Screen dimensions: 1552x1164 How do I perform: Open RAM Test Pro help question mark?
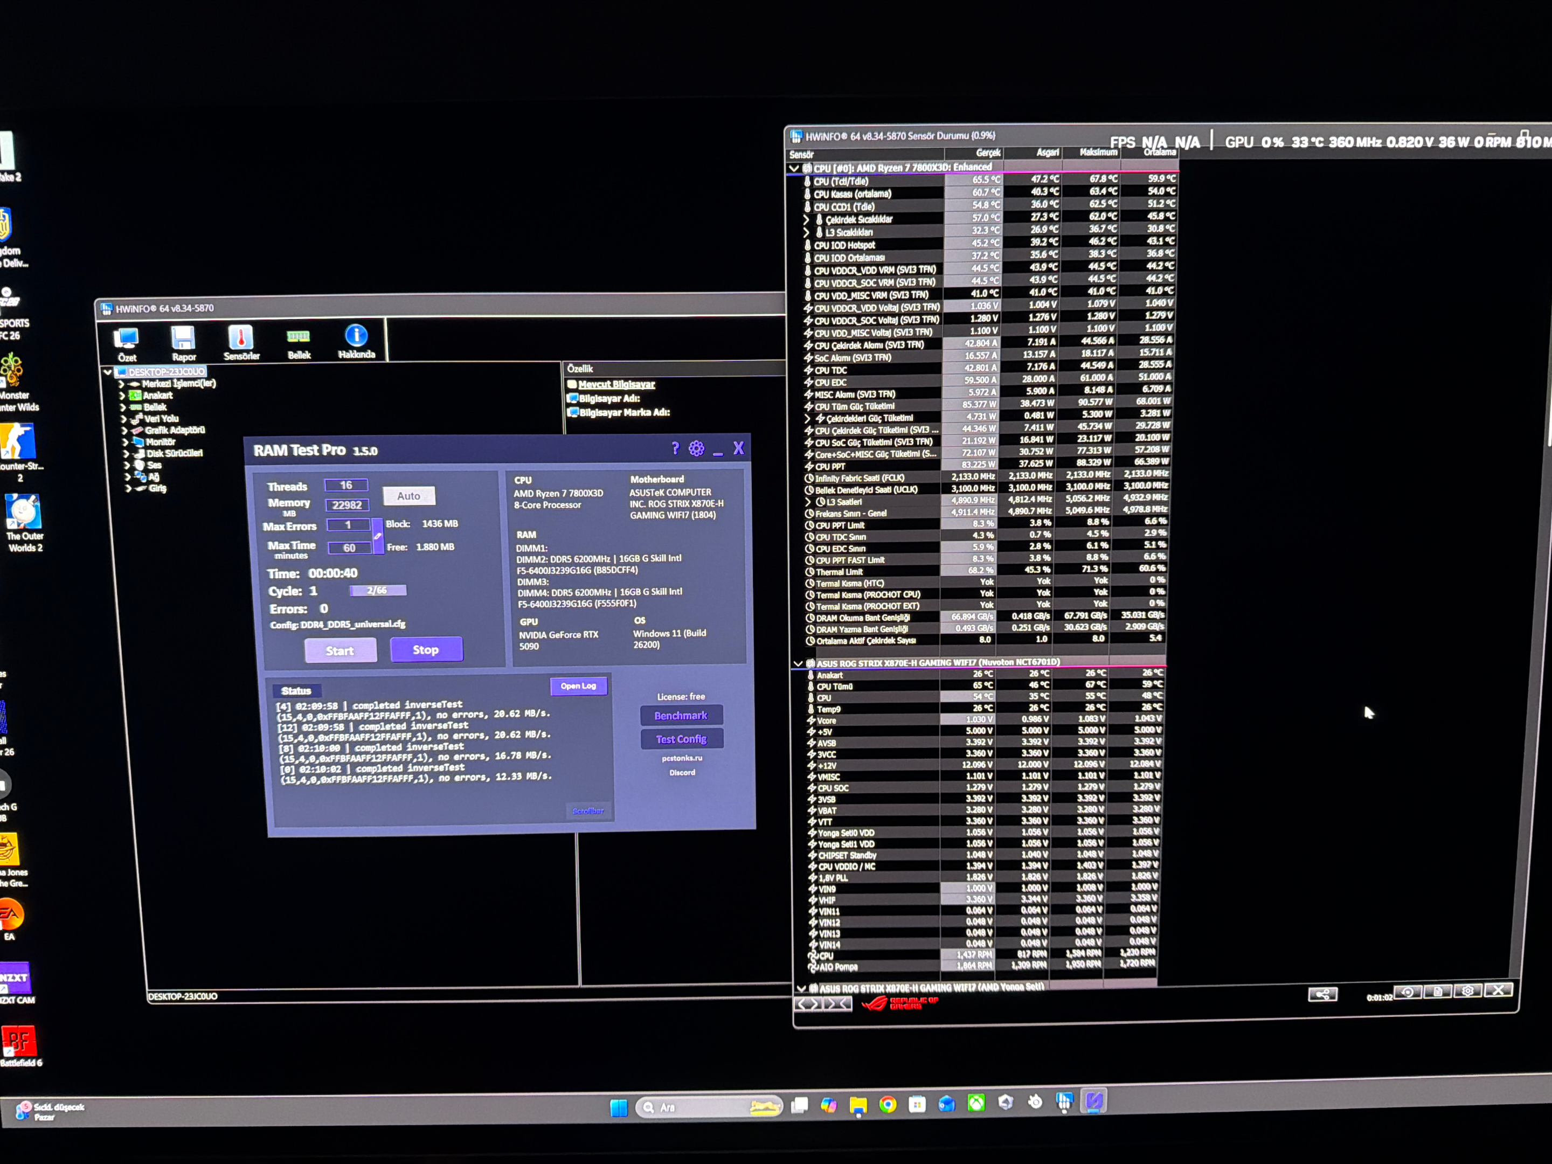[x=676, y=448]
